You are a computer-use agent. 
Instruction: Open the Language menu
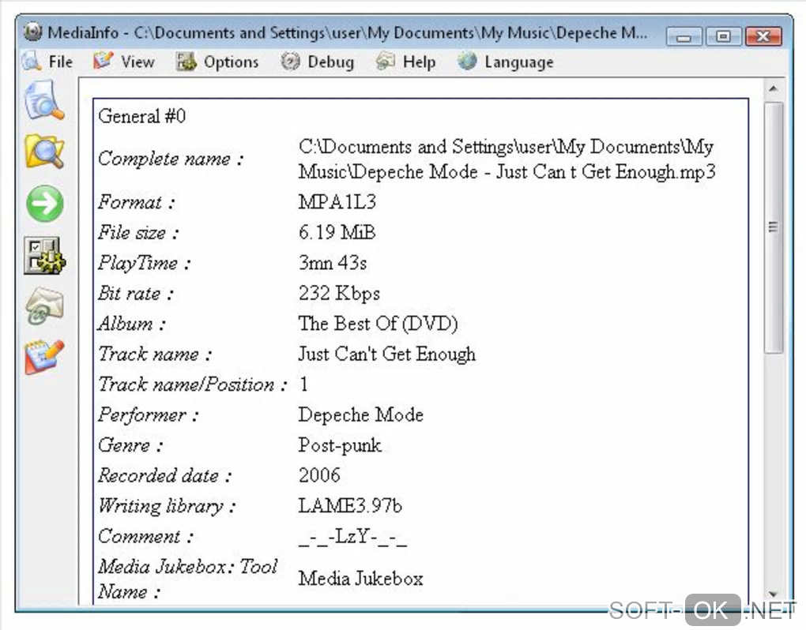(x=506, y=62)
